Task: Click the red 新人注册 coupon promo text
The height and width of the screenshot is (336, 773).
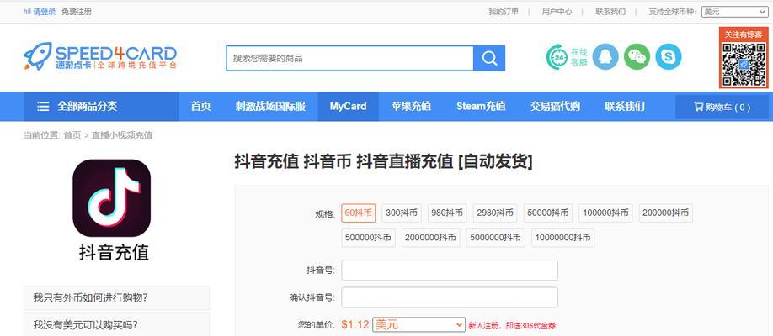Action: pyautogui.click(x=513, y=326)
